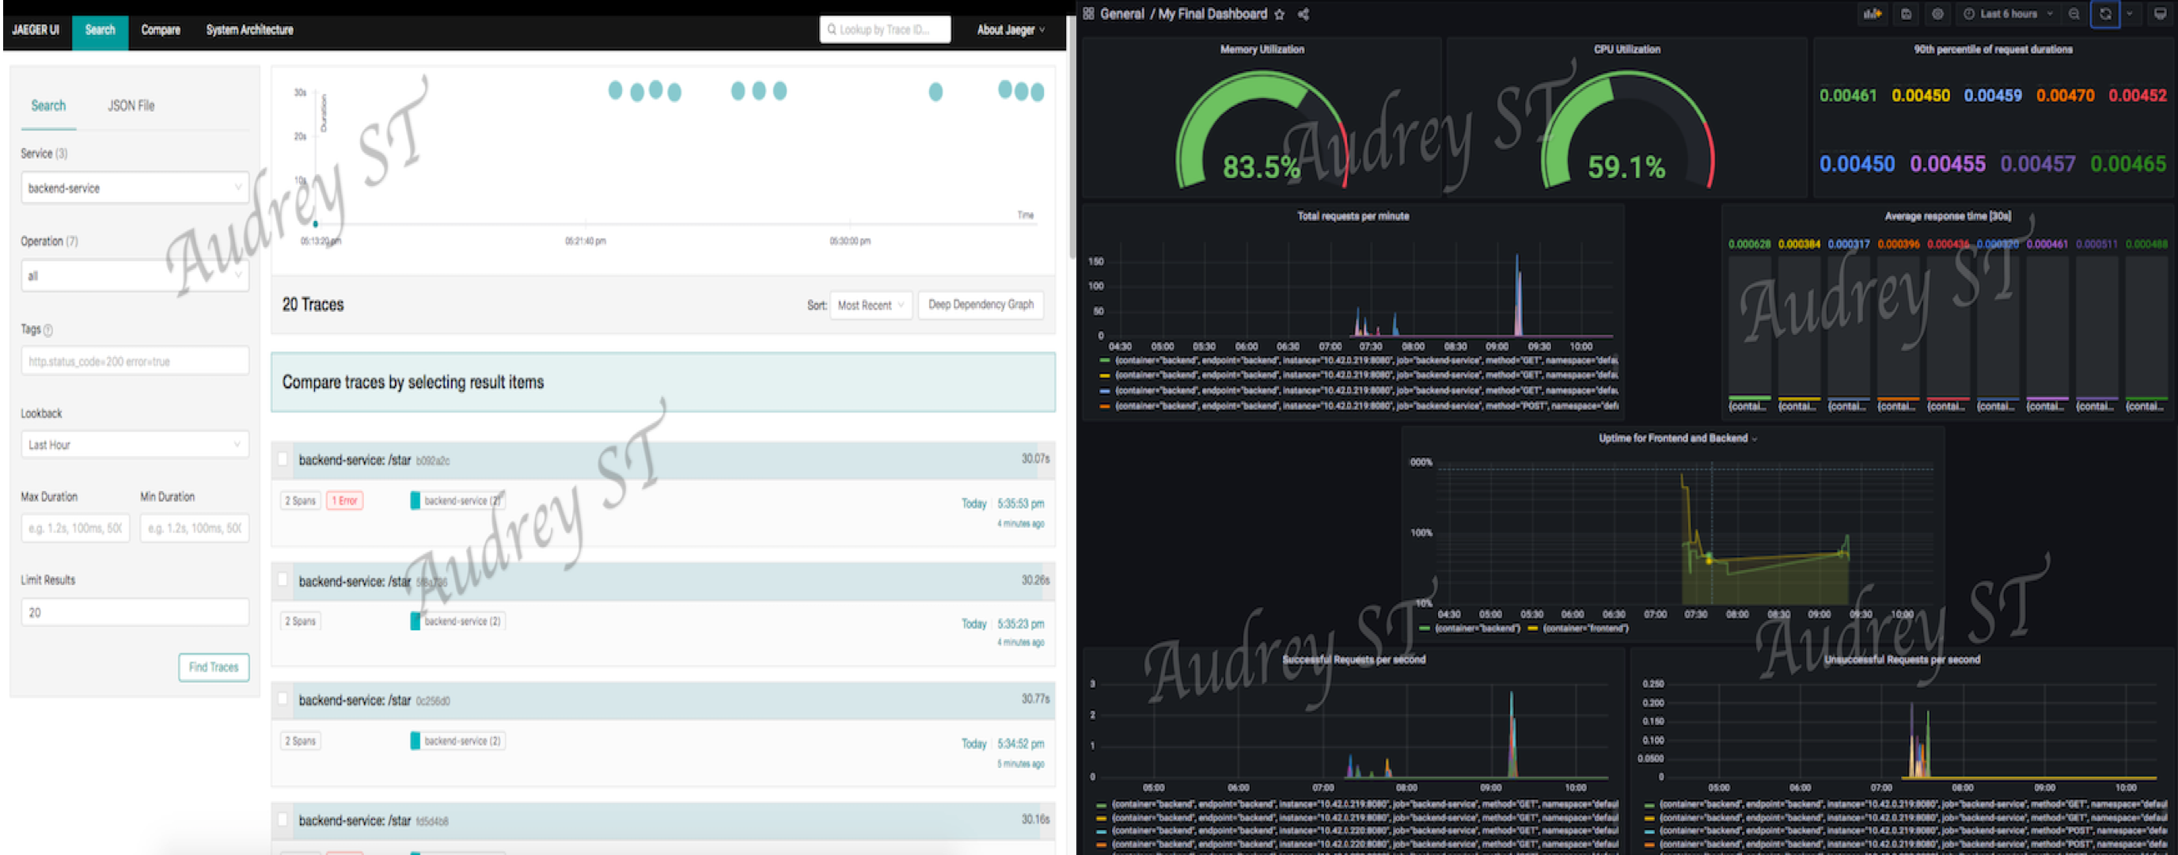2178x855 pixels.
Task: Click the Save dashboard icon
Action: click(1906, 14)
